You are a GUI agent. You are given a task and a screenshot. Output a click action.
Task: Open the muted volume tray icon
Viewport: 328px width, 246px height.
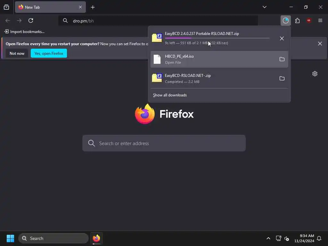pyautogui.click(x=287, y=238)
